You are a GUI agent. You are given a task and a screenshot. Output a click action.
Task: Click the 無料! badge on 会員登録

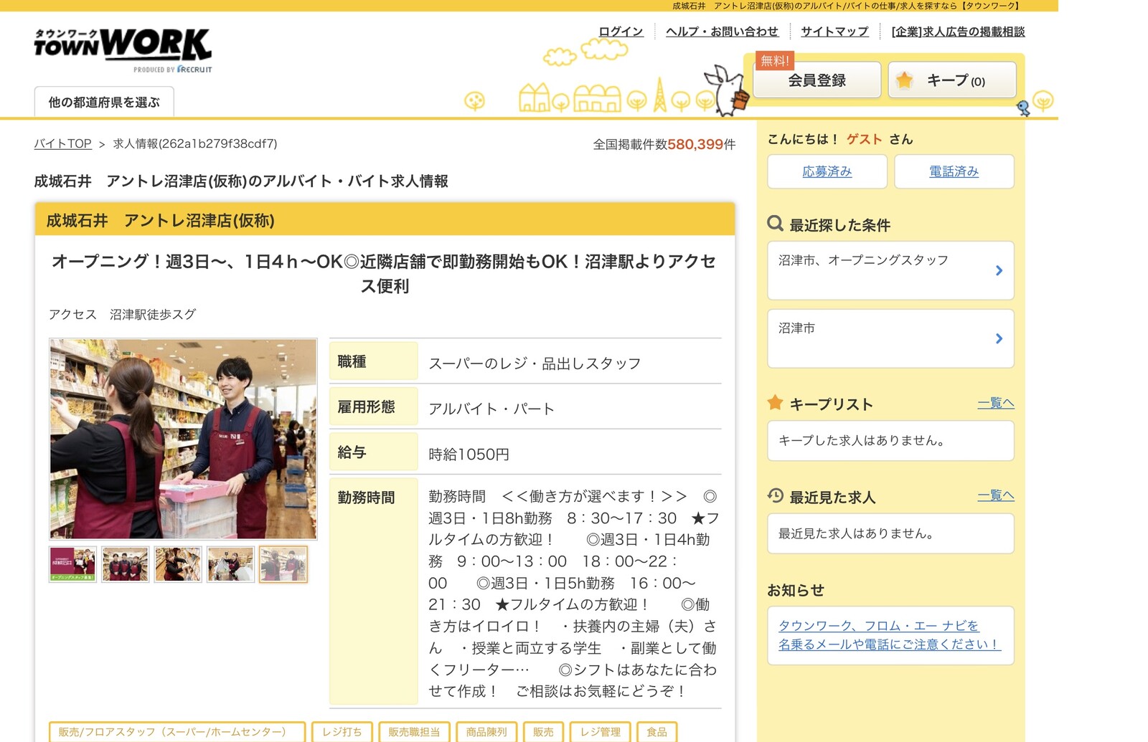[775, 61]
